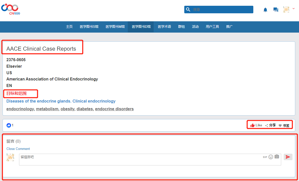Click the 留個言吧 comment box
Viewport: 299px width, 181px height.
150,159
